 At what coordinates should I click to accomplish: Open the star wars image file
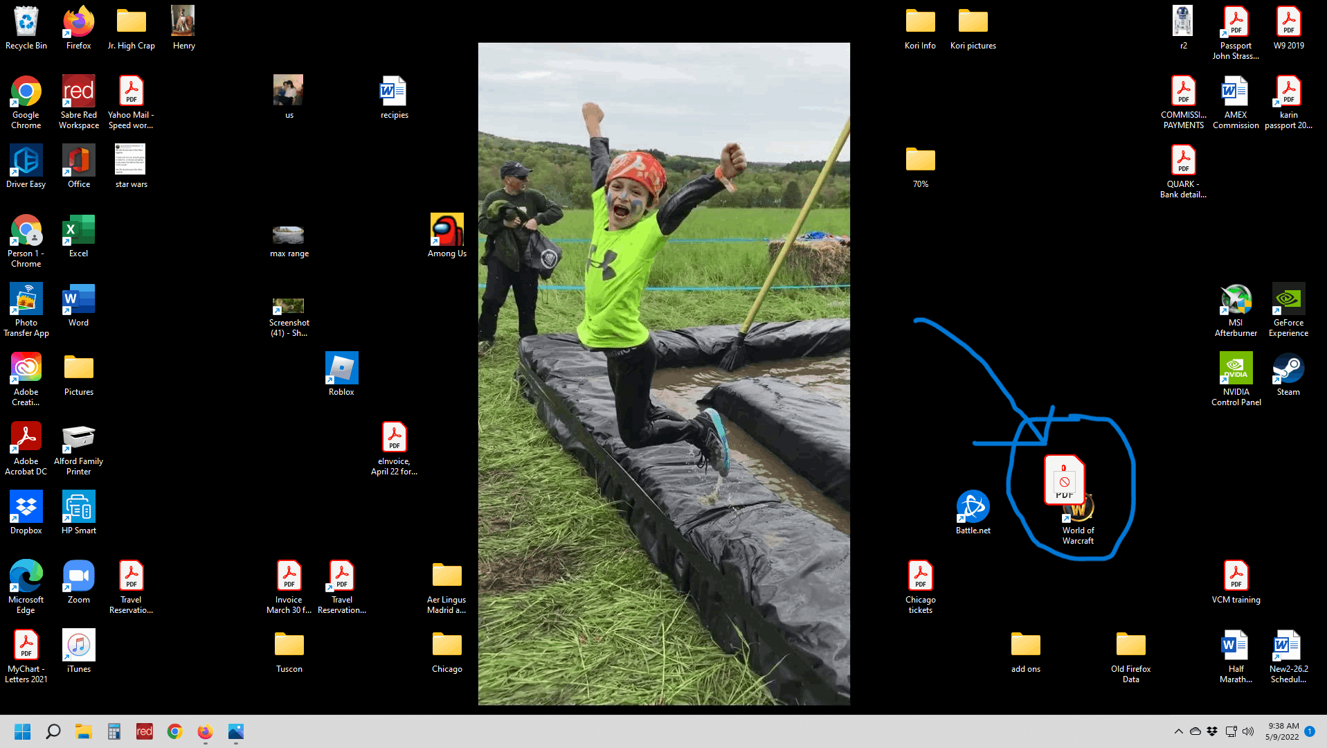coord(132,166)
